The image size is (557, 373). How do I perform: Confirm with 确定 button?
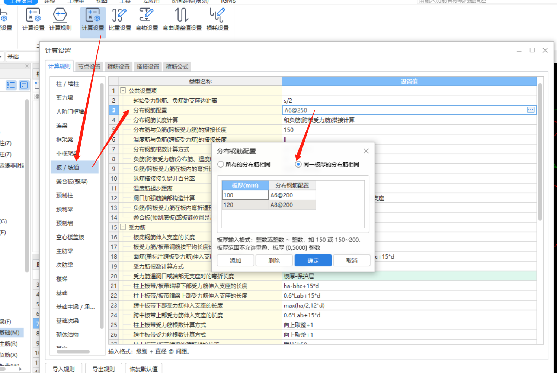pos(313,260)
